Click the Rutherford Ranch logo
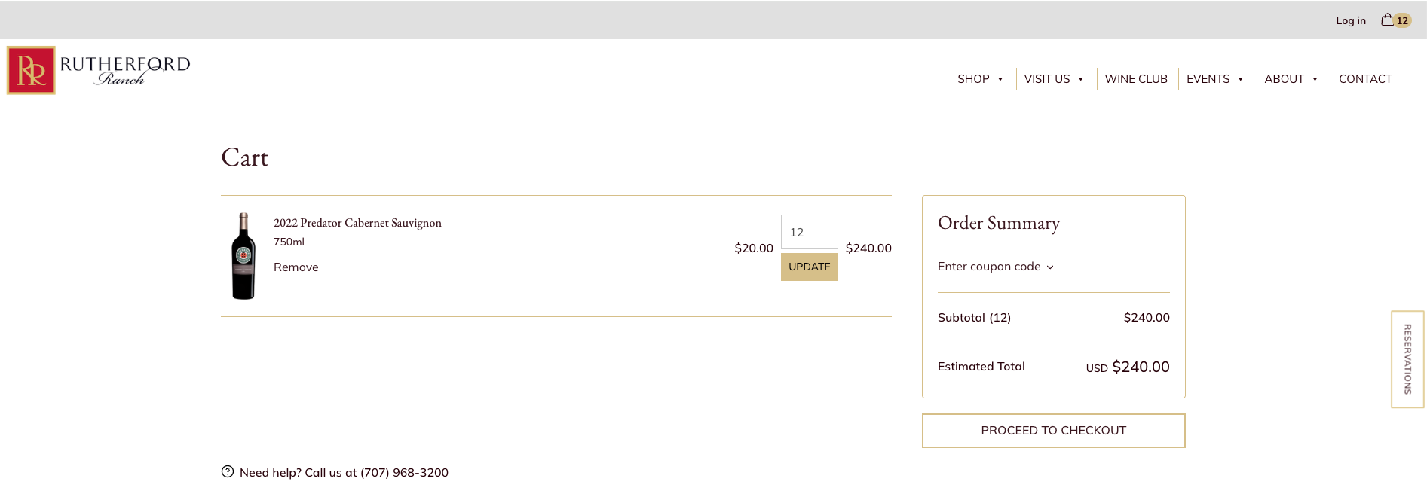 99,71
